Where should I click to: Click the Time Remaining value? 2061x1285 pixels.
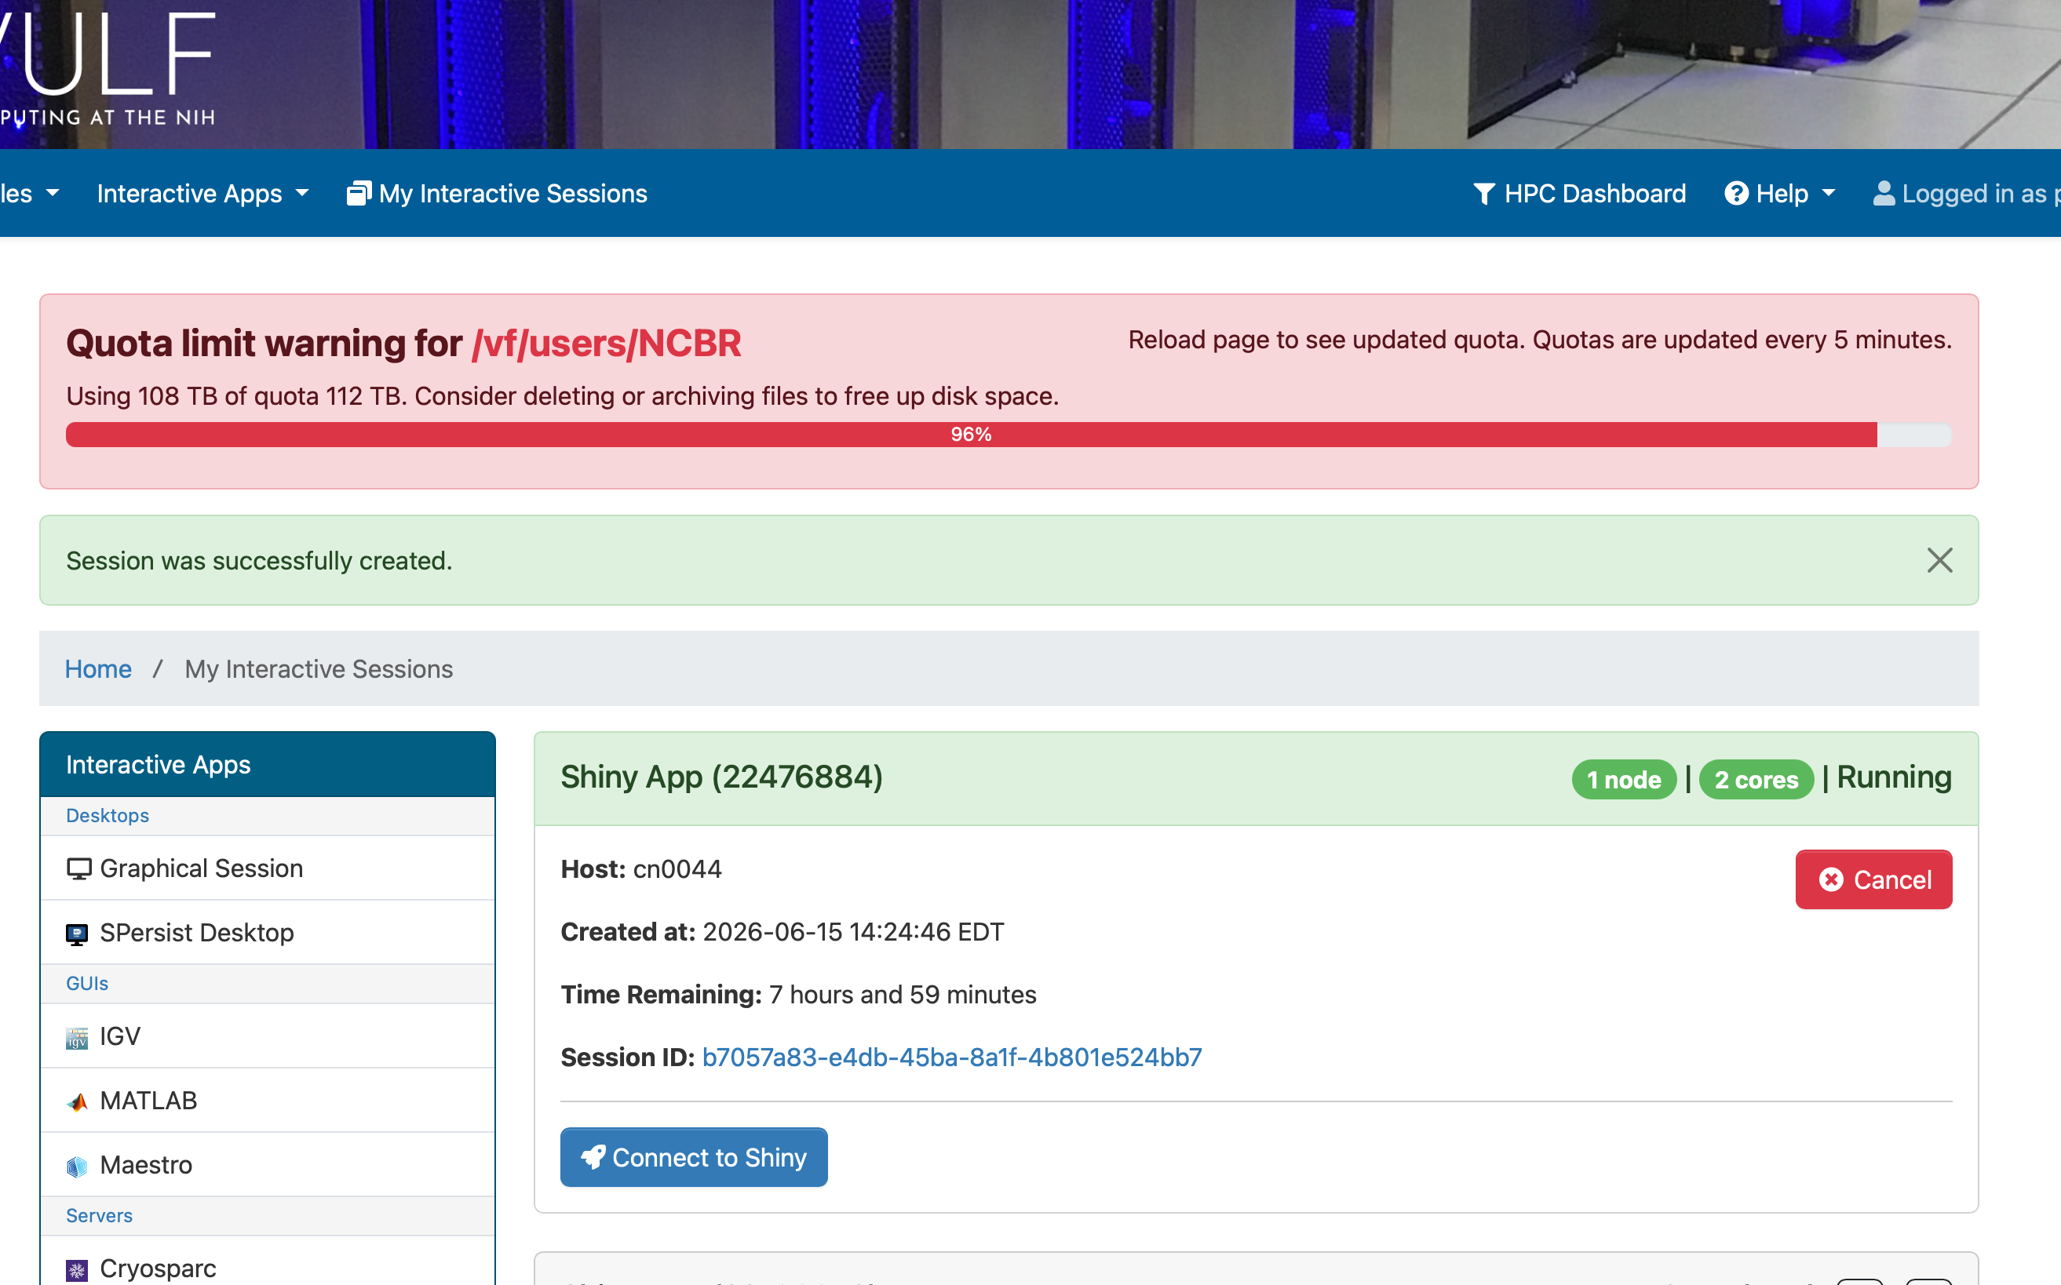point(903,995)
